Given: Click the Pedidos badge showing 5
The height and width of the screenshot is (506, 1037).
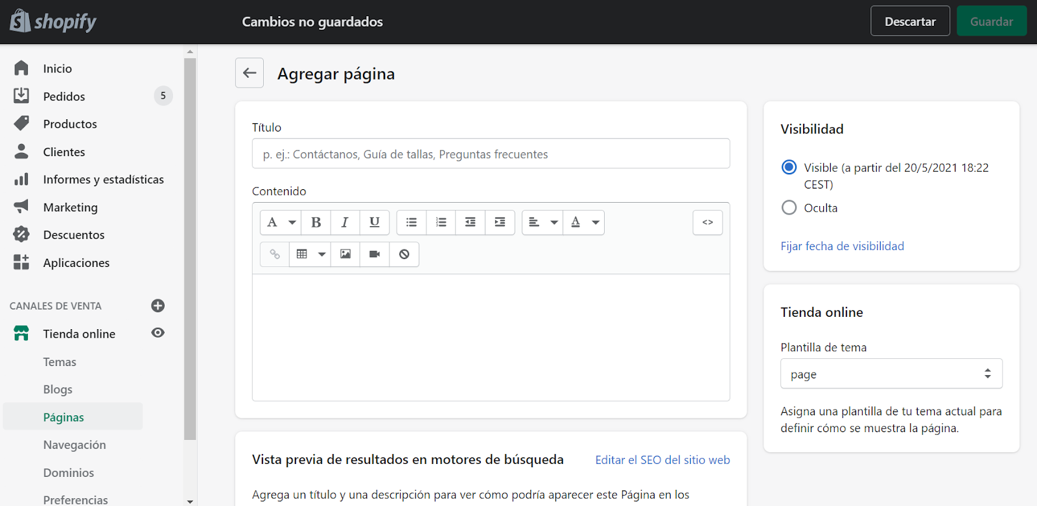Looking at the screenshot, I should (x=163, y=96).
